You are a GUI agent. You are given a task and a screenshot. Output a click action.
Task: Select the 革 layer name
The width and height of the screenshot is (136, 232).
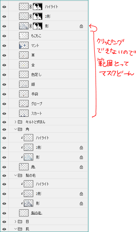pos(33,55)
